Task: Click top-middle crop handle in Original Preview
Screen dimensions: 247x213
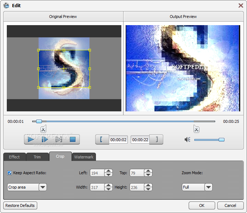Action: pos(64,50)
